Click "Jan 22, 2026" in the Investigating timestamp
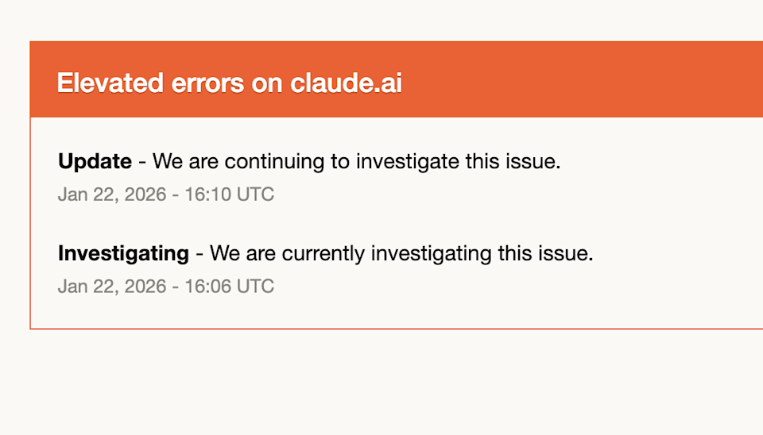The image size is (763, 435). [110, 287]
